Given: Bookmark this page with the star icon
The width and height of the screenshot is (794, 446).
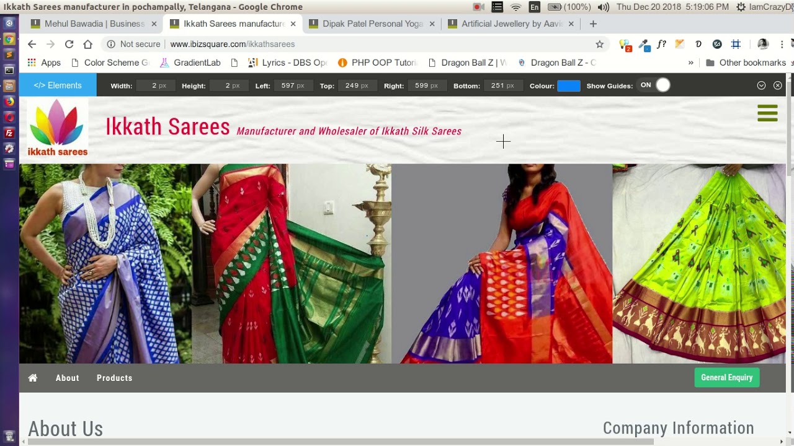Looking at the screenshot, I should pos(599,44).
